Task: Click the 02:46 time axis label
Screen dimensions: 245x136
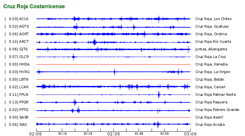Action: pos(139,134)
